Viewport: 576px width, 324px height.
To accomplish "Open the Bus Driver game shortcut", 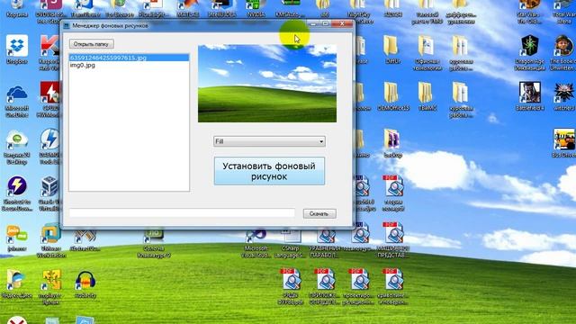I will pyautogui.click(x=564, y=142).
